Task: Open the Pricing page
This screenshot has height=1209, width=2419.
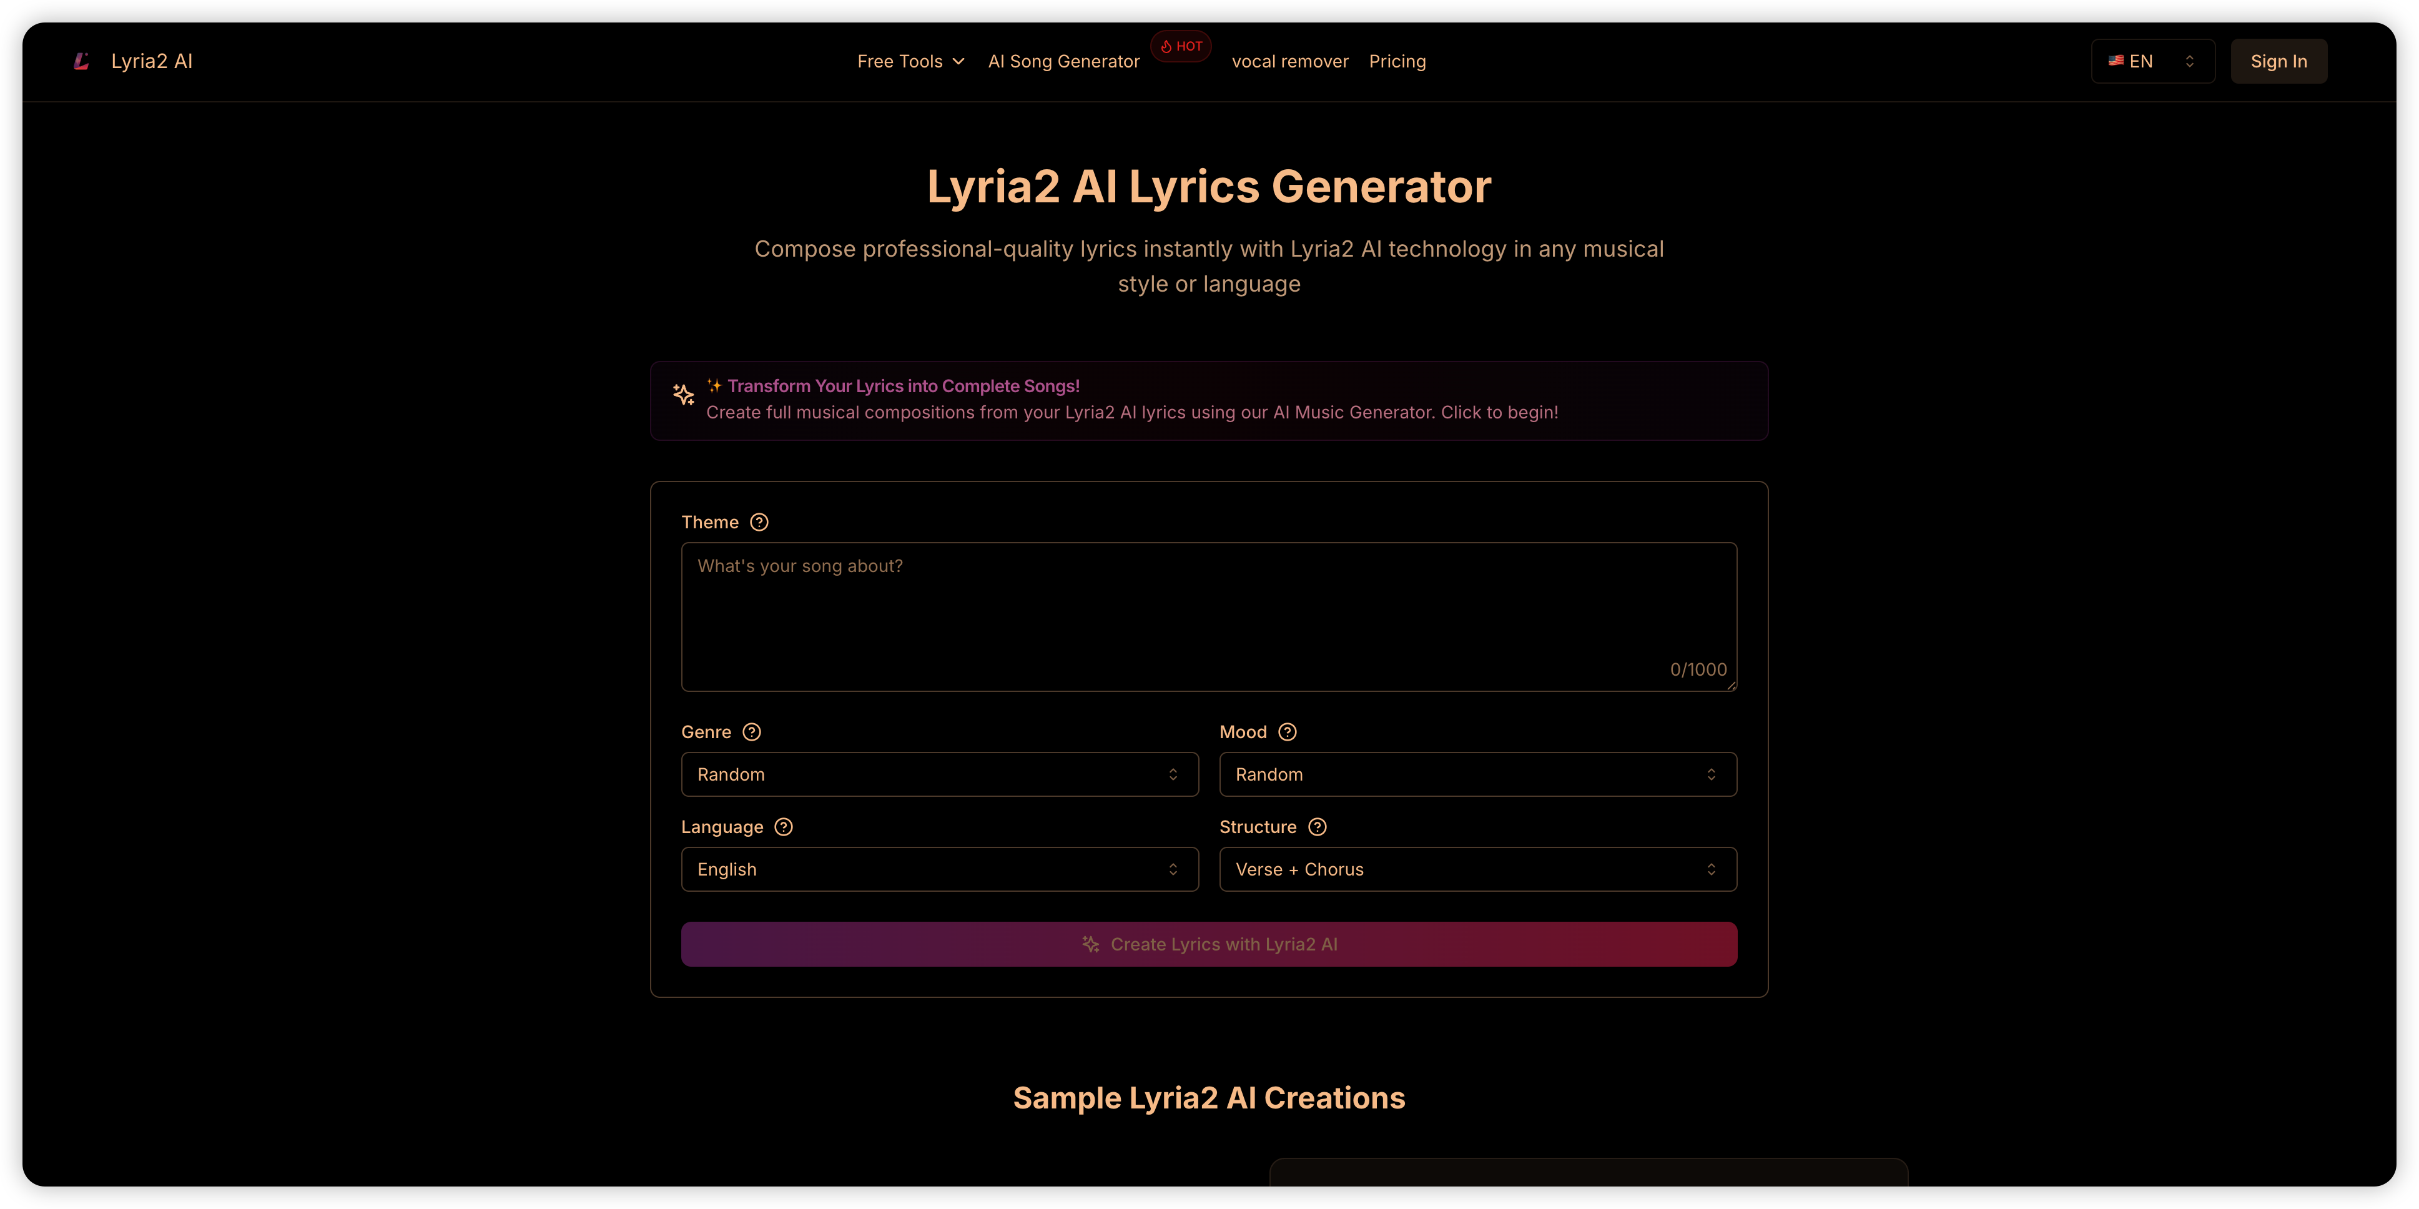Action: coord(1397,60)
